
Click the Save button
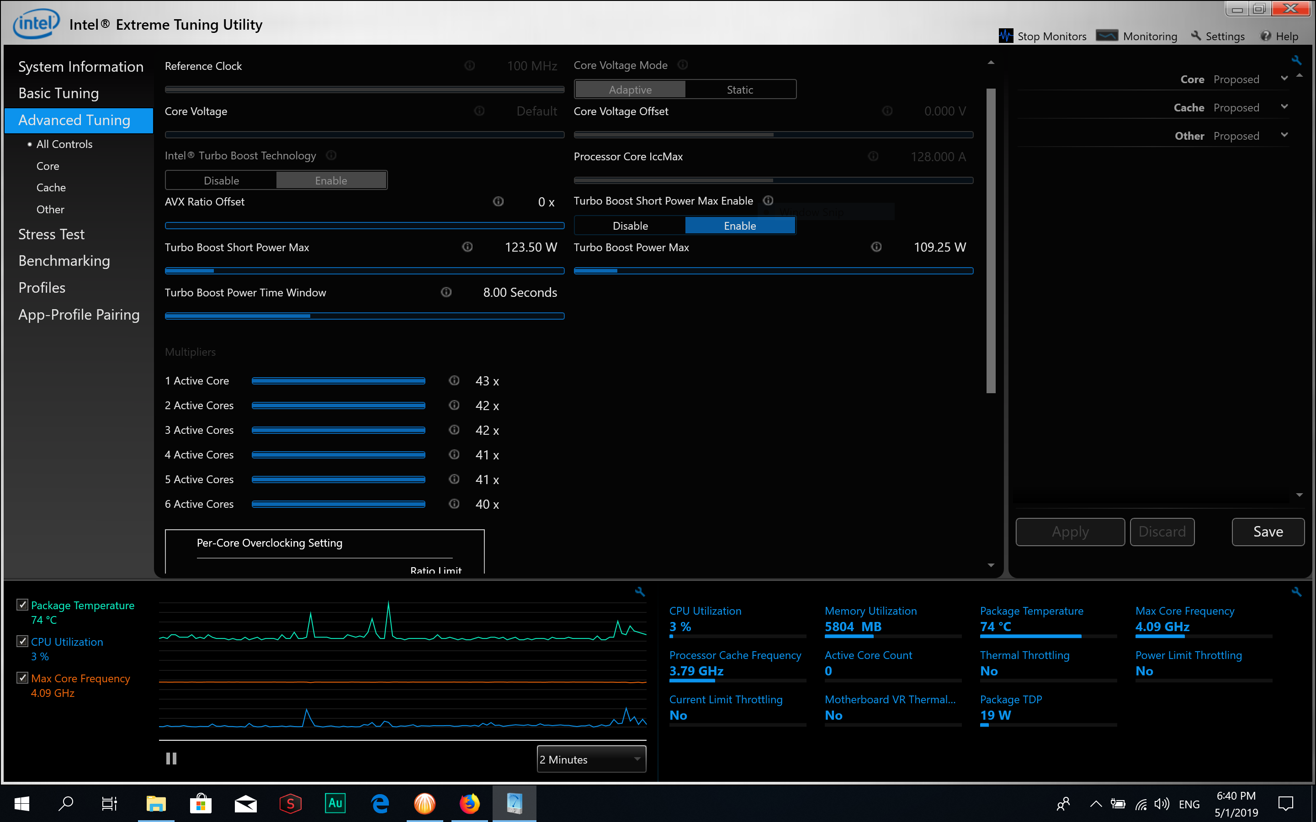(x=1268, y=532)
